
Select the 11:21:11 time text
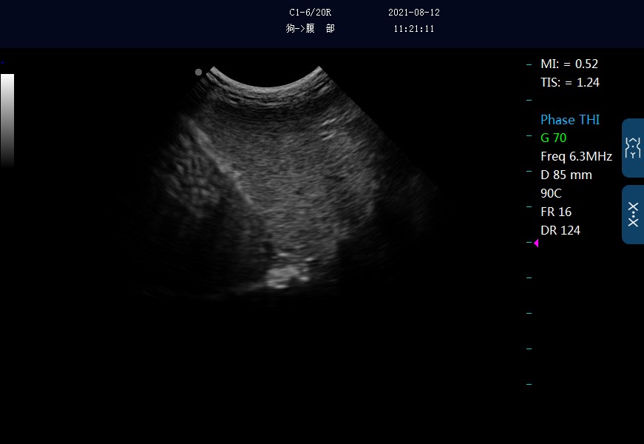(414, 28)
